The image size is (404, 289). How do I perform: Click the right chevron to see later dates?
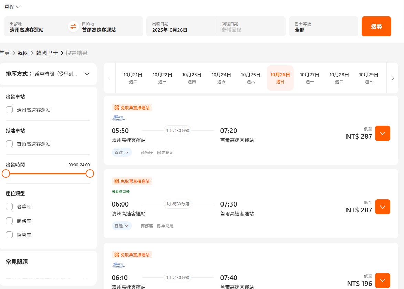pyautogui.click(x=393, y=78)
